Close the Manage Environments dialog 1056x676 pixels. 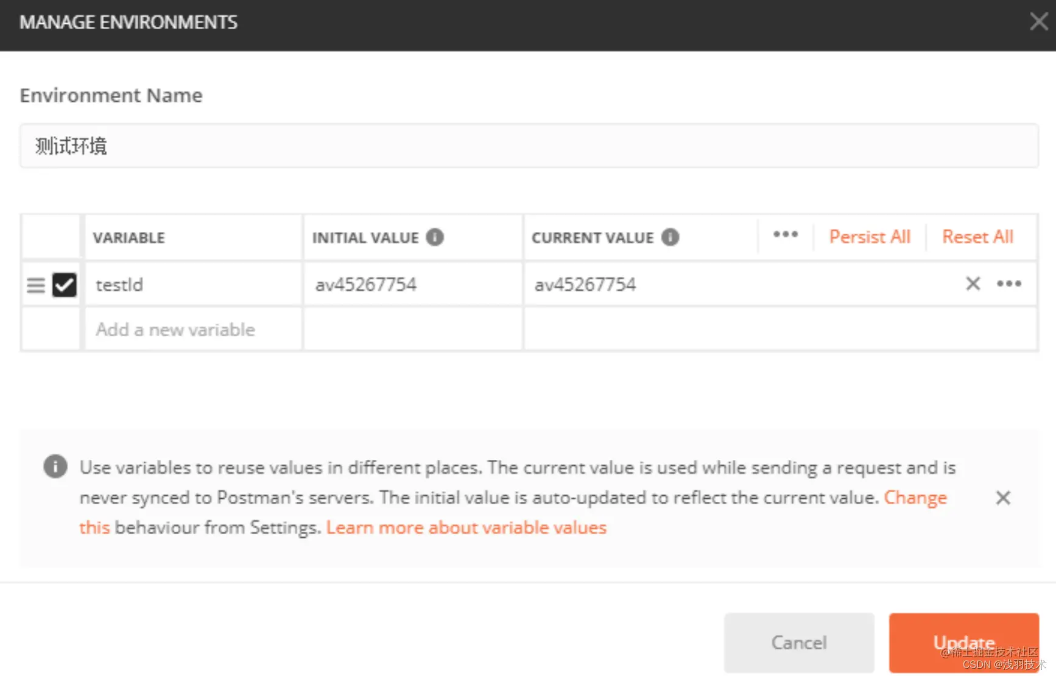pyautogui.click(x=1038, y=22)
